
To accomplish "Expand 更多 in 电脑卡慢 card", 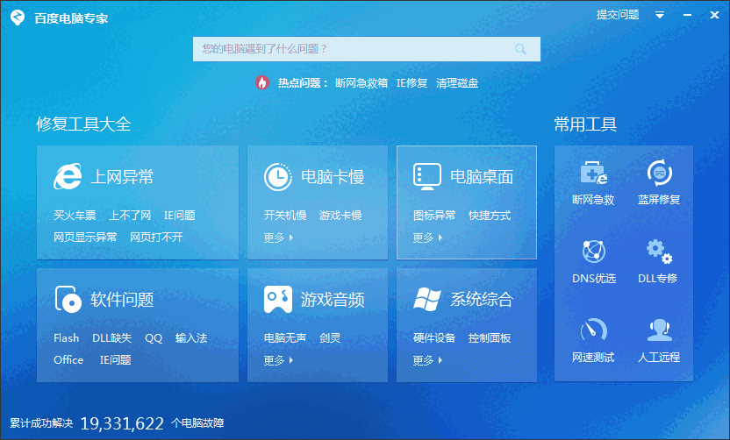I will (x=278, y=238).
